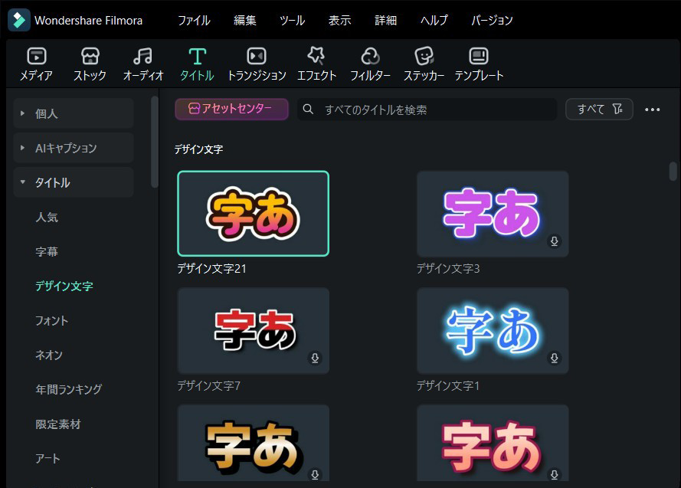
Task: Switch to the タイトル tab
Action: point(197,63)
